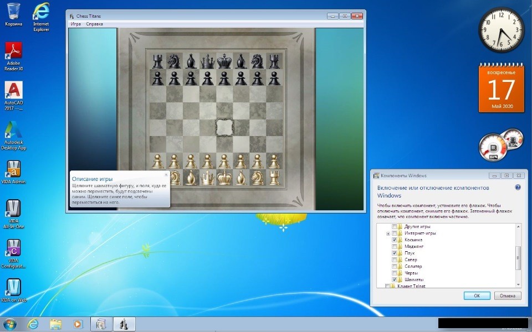Select the Корзина recycle bin icon
The image size is (532, 332).
click(x=13, y=14)
